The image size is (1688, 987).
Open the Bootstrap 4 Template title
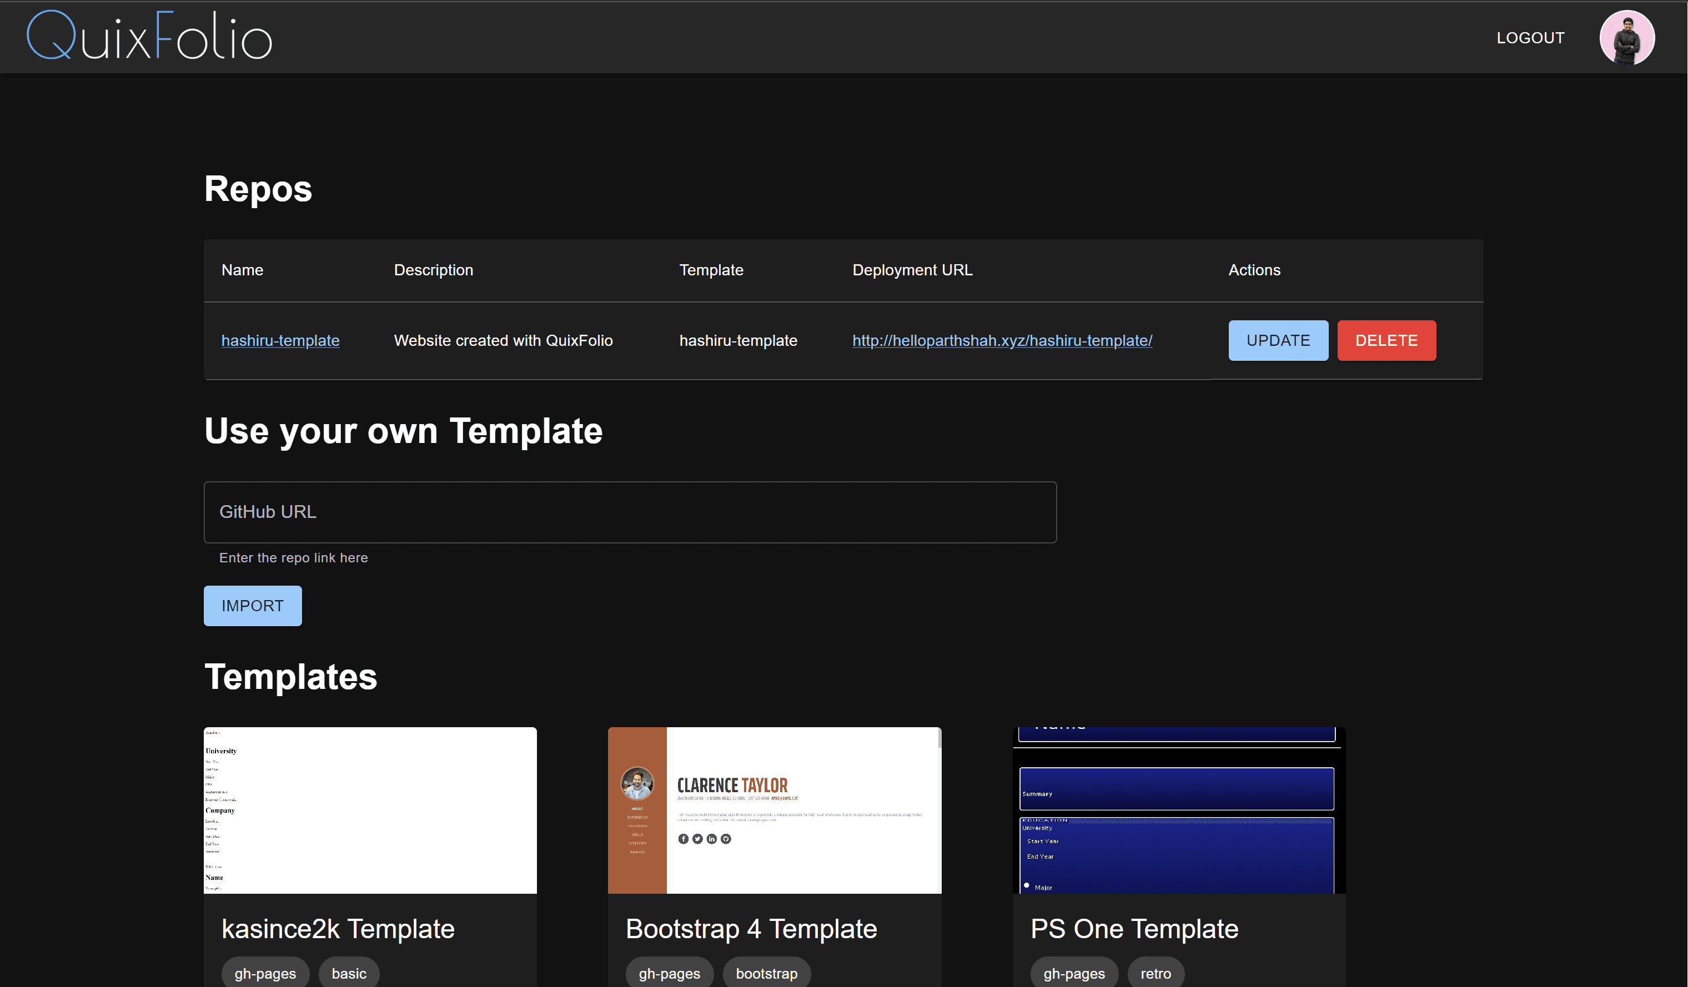pyautogui.click(x=751, y=929)
